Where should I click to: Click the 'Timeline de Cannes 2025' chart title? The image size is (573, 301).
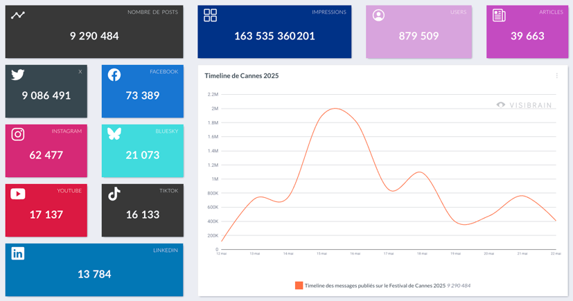point(242,76)
